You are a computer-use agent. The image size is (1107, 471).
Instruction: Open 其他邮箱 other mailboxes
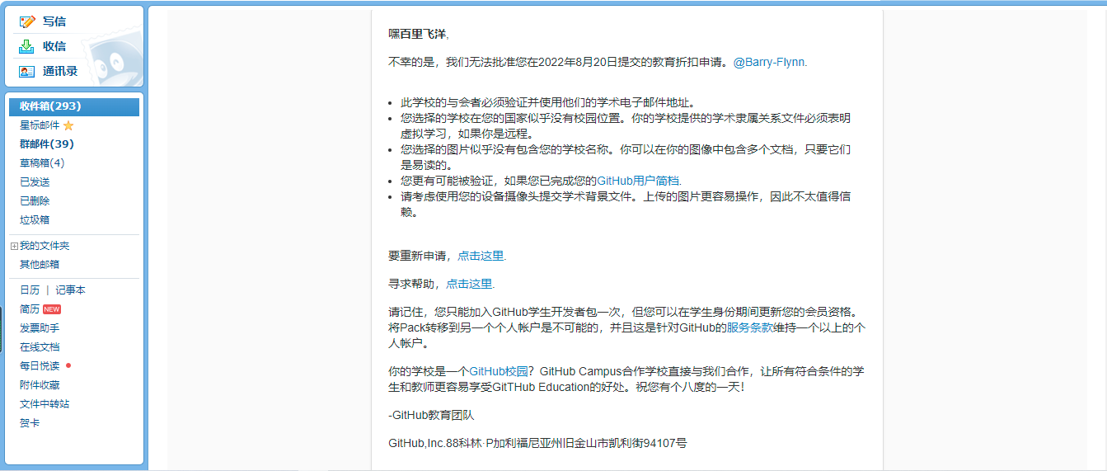click(40, 265)
